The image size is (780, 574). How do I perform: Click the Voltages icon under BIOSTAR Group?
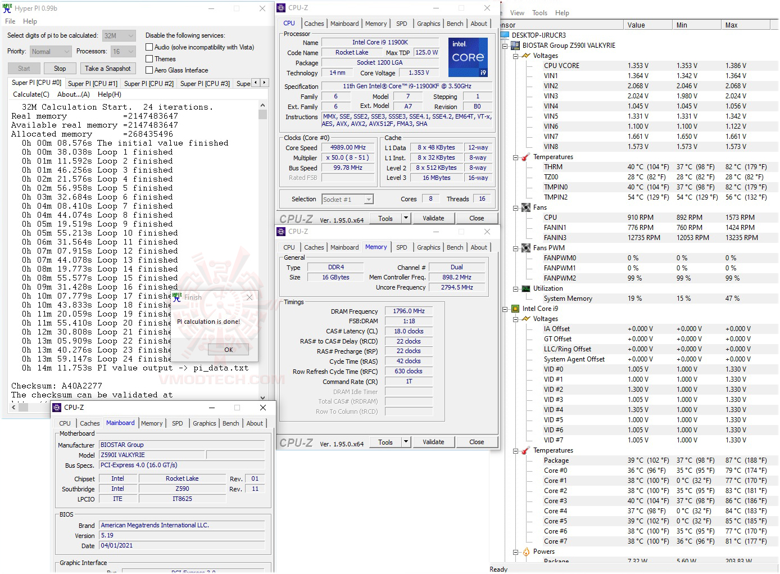(526, 56)
